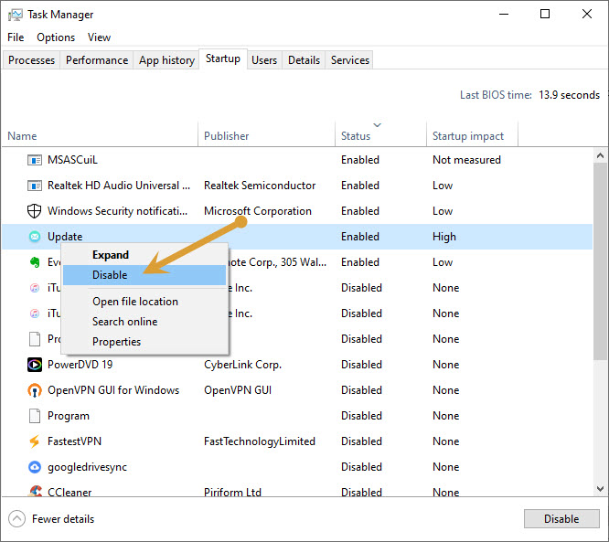Image resolution: width=609 pixels, height=542 pixels.
Task: Click Not measured startup impact value
Action: (466, 160)
